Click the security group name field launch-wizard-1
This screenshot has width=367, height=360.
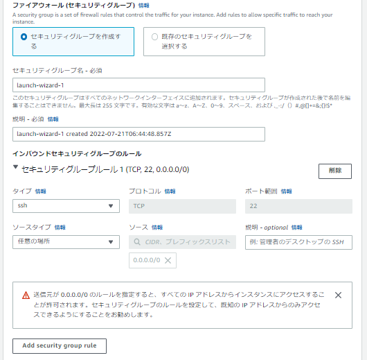[138, 85]
